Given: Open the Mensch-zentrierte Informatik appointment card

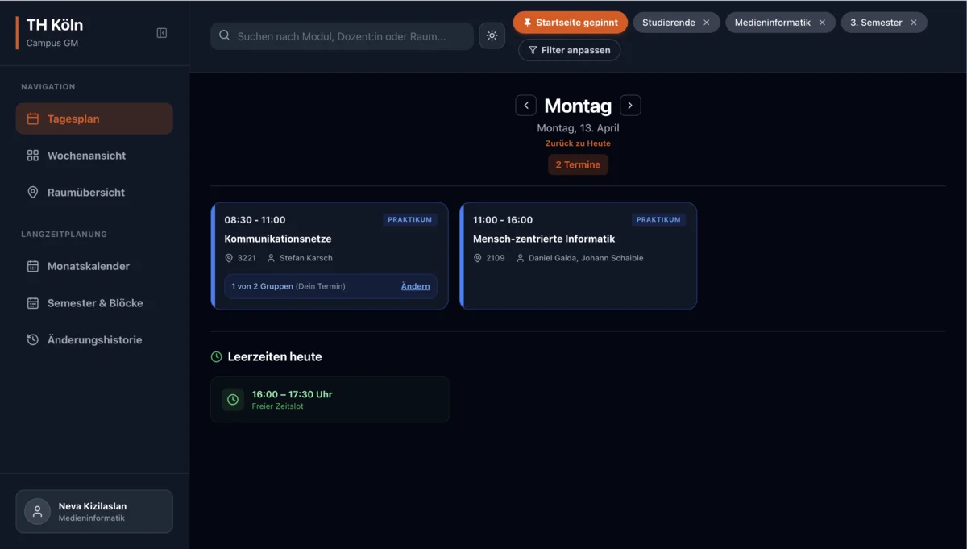Looking at the screenshot, I should tap(578, 256).
